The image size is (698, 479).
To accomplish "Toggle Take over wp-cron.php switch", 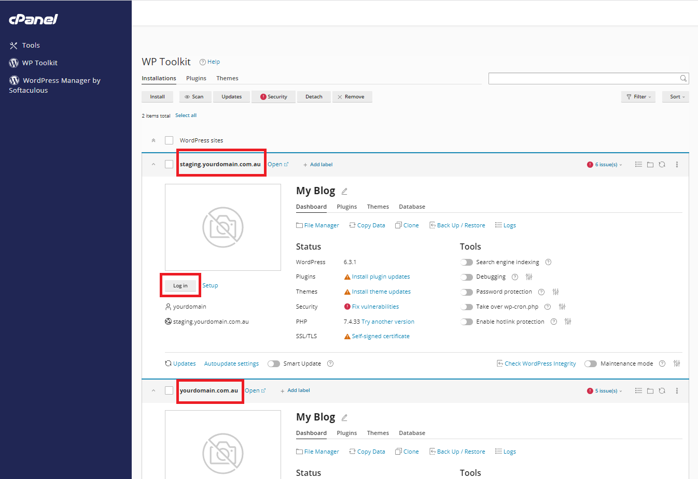I will click(x=467, y=307).
